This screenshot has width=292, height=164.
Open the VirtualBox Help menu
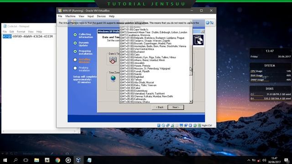pyautogui.click(x=112, y=16)
